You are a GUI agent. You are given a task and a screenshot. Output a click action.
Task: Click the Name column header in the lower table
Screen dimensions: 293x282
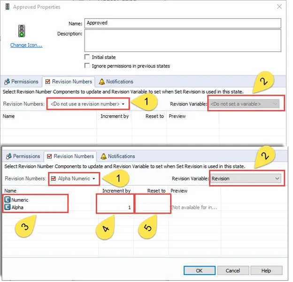tap(10, 191)
